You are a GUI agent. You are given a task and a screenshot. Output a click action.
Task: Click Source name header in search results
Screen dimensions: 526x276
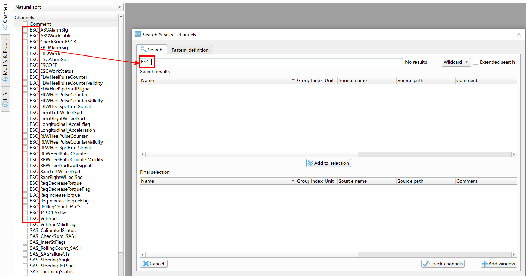[x=367, y=80]
